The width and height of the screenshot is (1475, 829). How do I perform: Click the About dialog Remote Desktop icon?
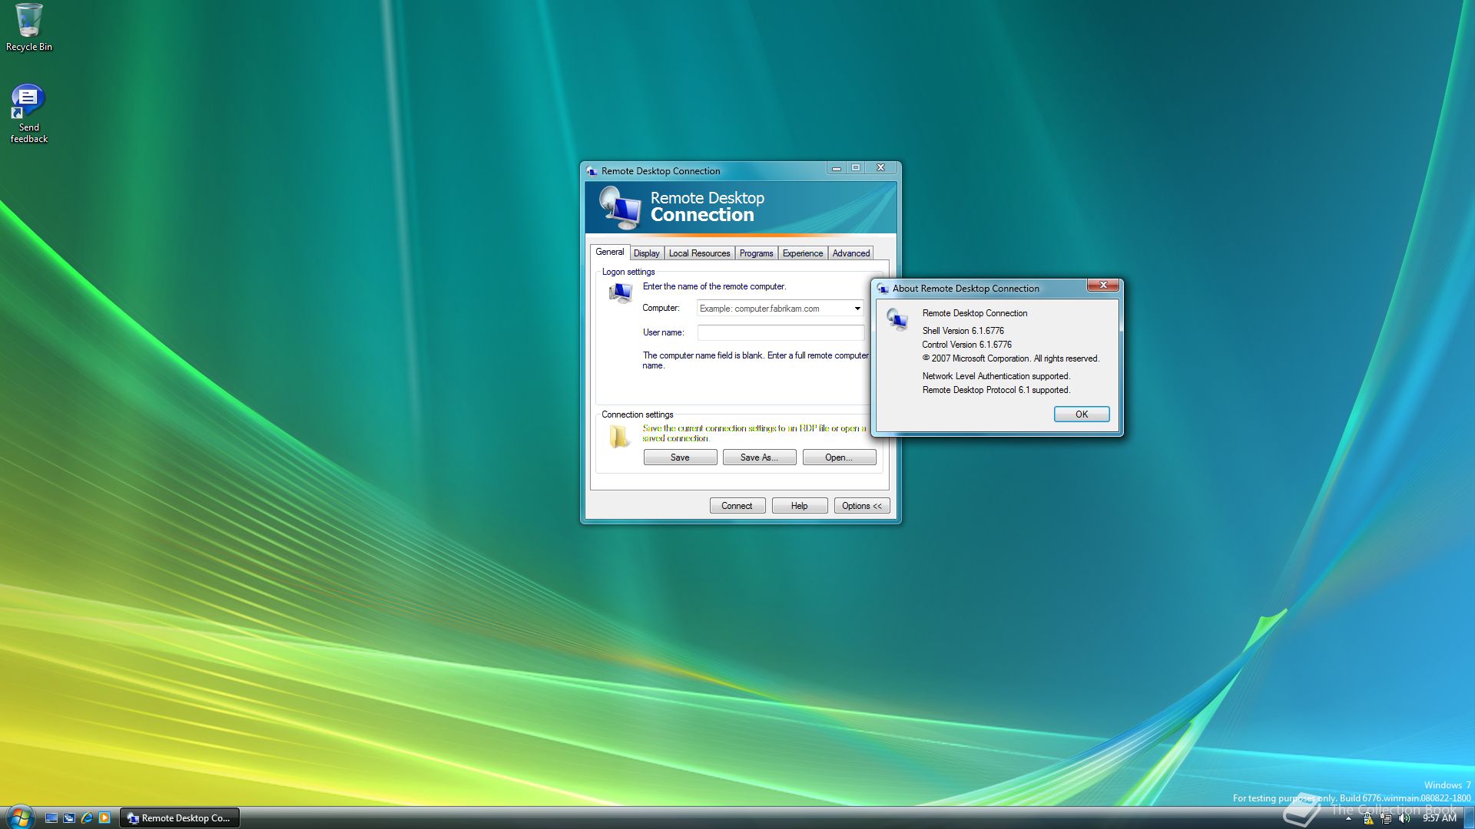click(897, 319)
